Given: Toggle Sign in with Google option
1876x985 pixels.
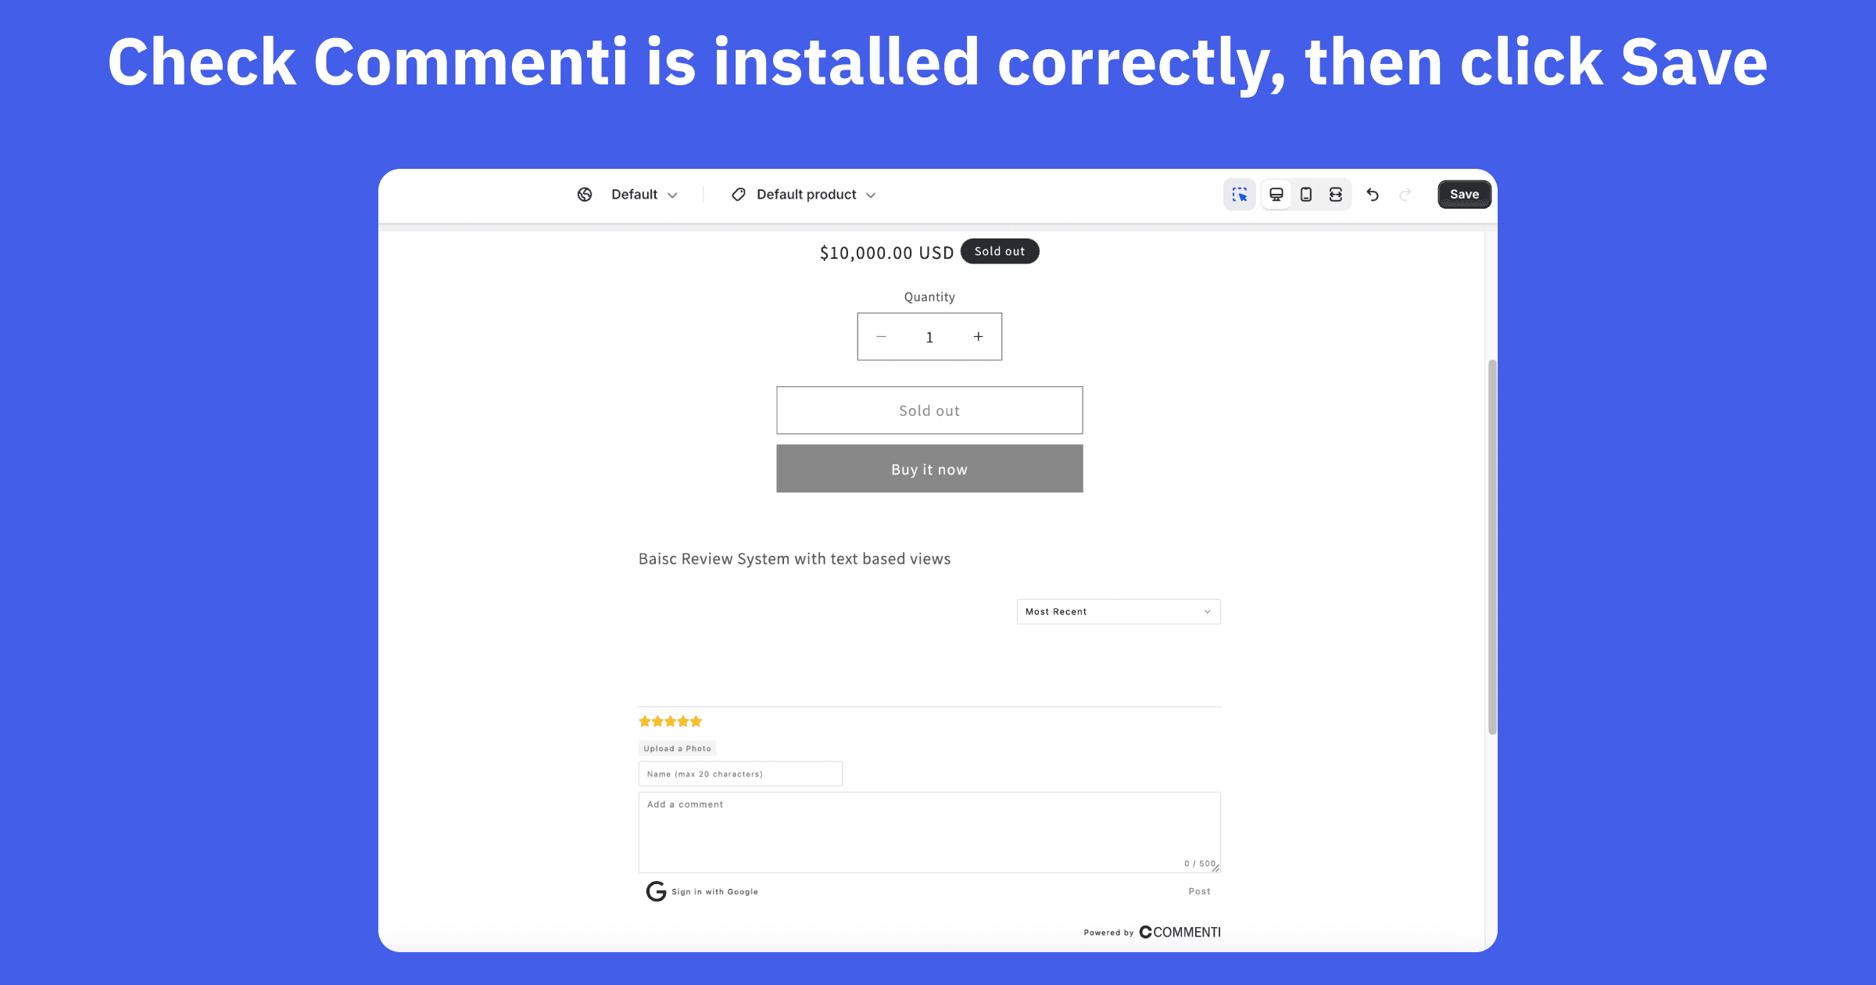Looking at the screenshot, I should point(702,890).
